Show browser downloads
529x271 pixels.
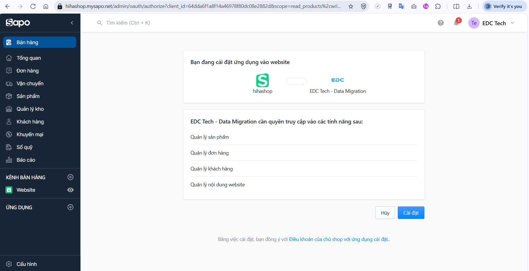tap(469, 6)
